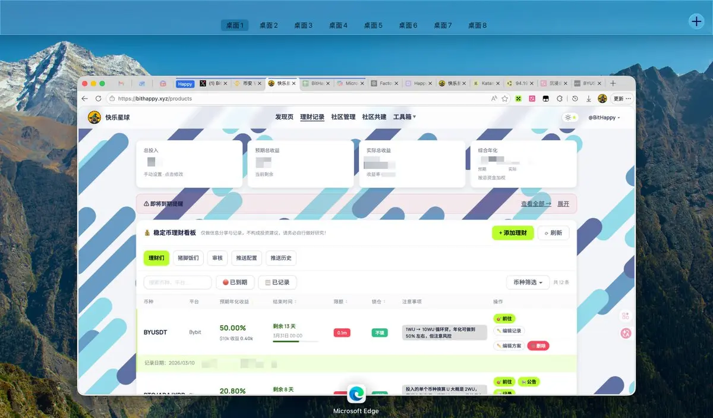This screenshot has height=418, width=713.
Task: Click the 添加理财 button
Action: (x=513, y=232)
